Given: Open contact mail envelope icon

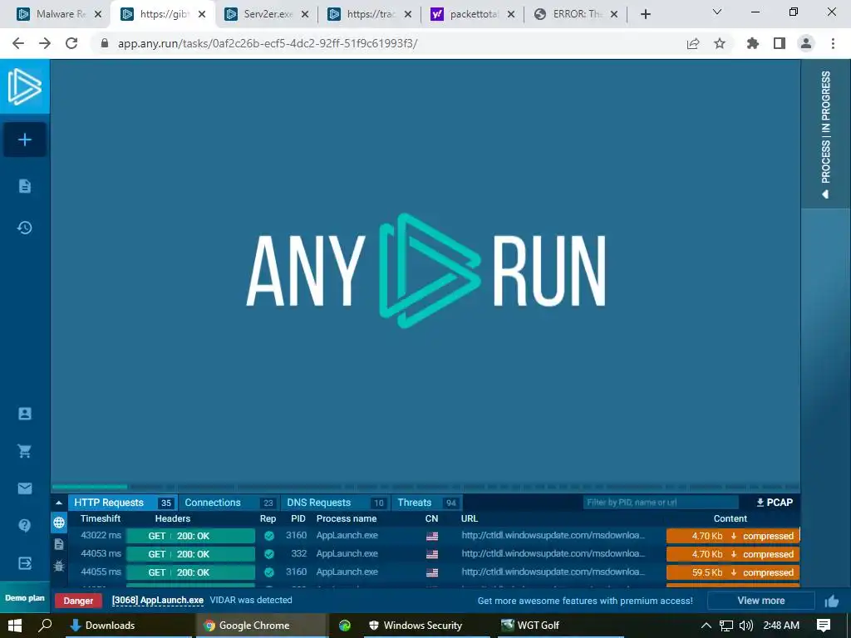Looking at the screenshot, I should click(24, 488).
